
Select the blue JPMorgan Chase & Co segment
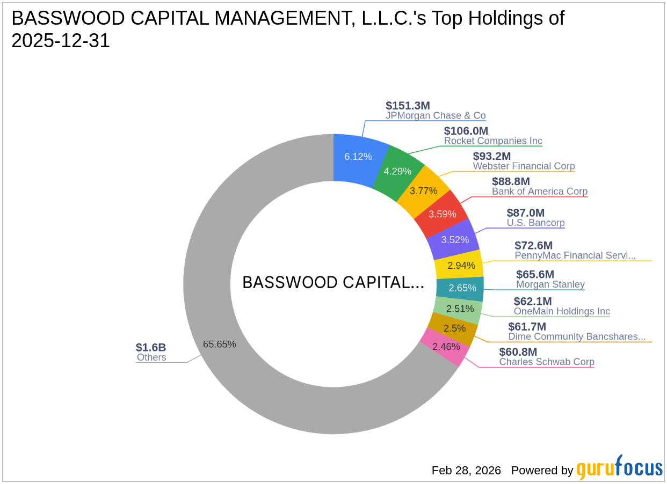point(359,157)
